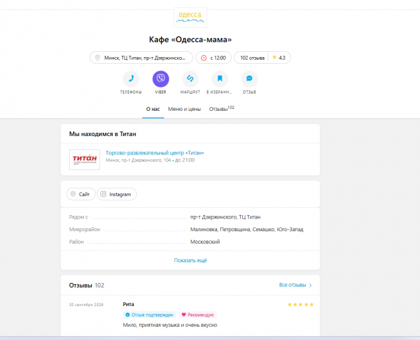Open Торгово-развлекательный центр «Титан» link
This screenshot has width=420, height=340.
(155, 153)
